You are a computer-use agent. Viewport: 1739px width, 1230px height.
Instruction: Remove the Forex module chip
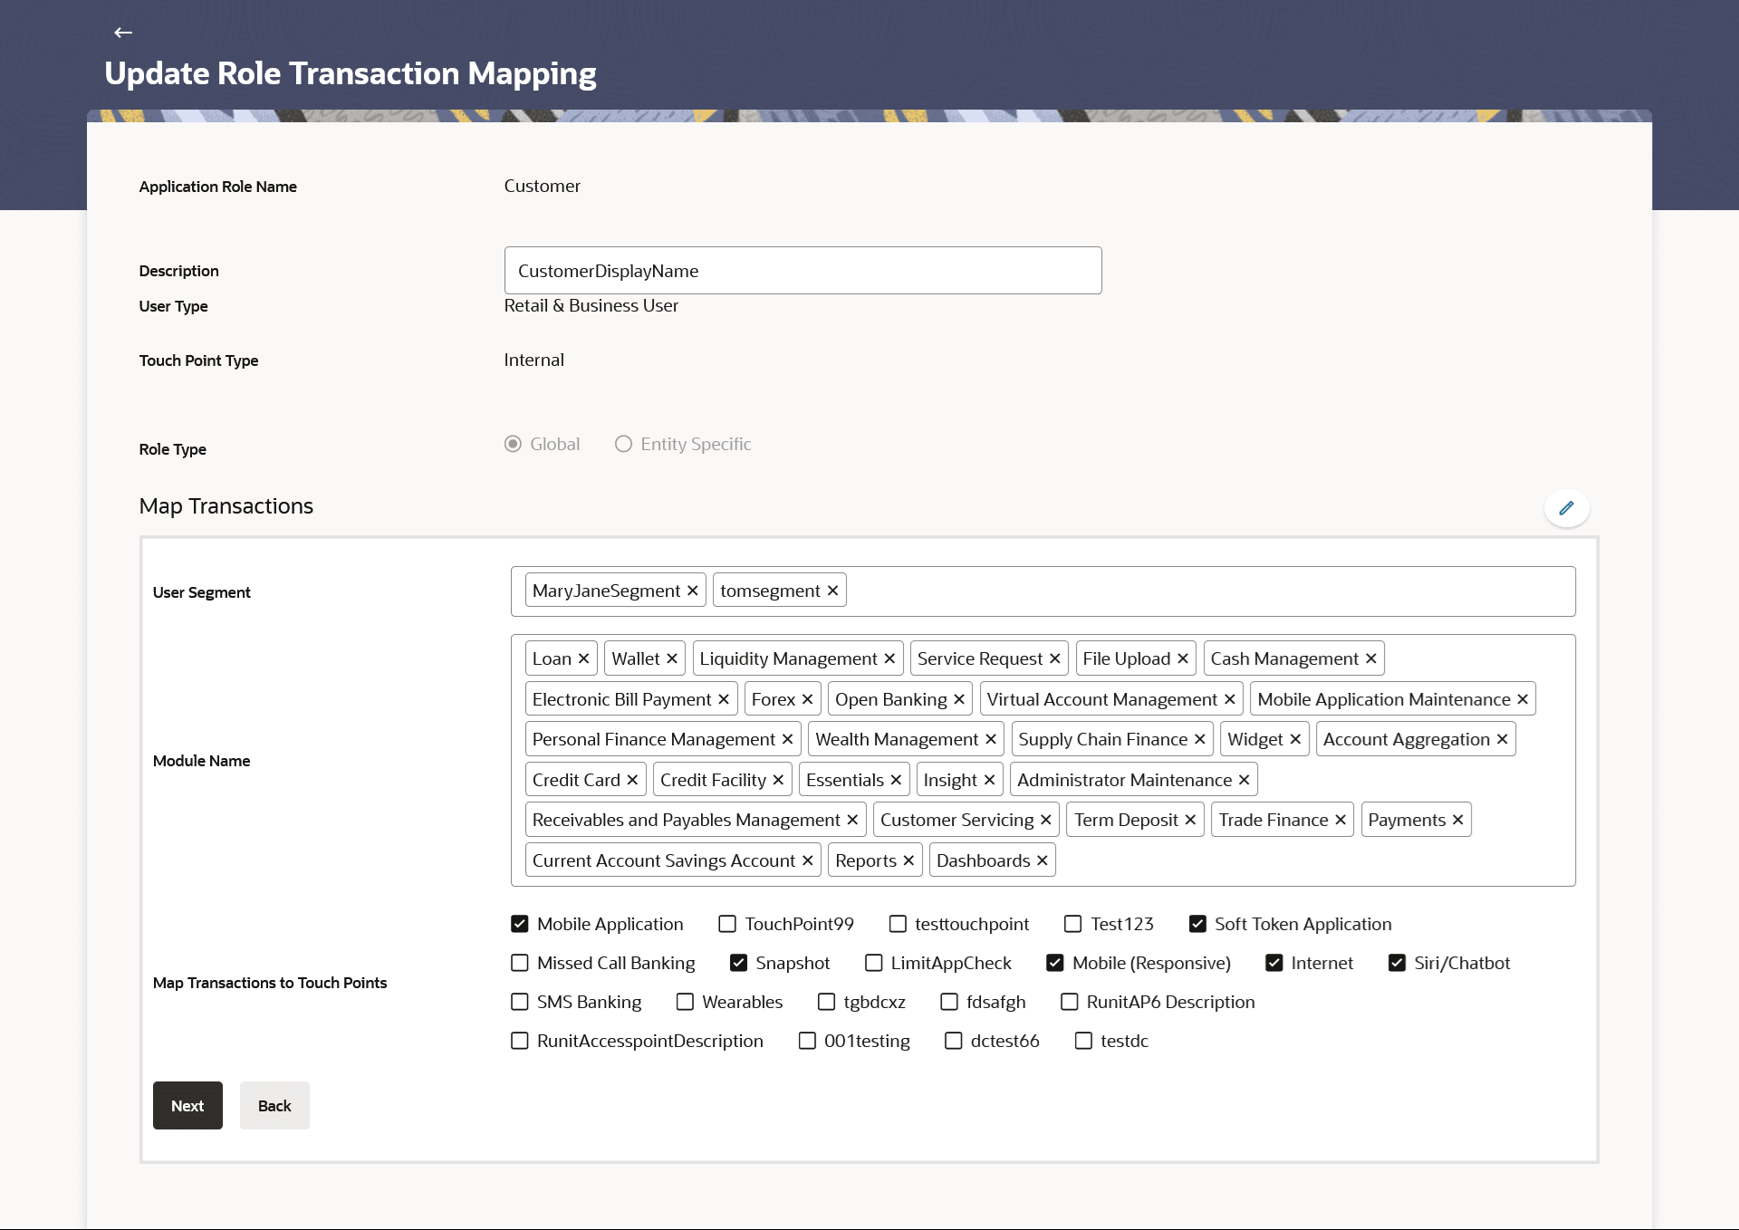pos(808,699)
